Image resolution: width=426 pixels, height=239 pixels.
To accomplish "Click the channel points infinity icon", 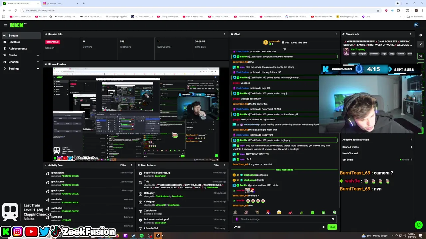I will tap(237, 227).
